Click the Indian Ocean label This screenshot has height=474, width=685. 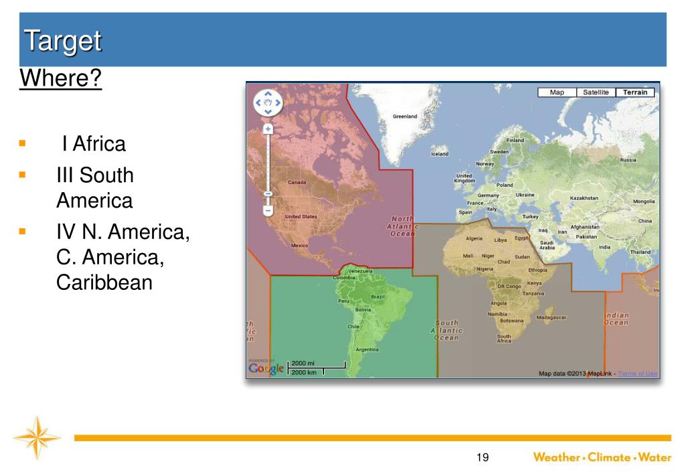click(x=617, y=319)
